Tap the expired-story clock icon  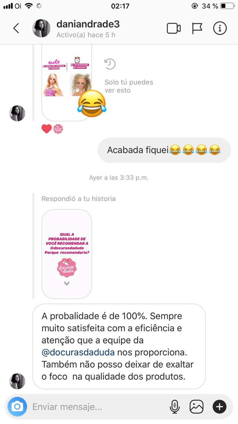[x=110, y=64]
